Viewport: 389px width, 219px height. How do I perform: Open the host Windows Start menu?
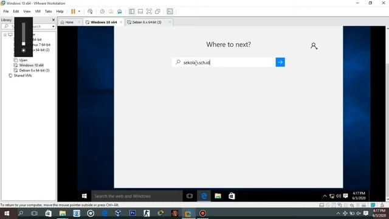[7, 214]
